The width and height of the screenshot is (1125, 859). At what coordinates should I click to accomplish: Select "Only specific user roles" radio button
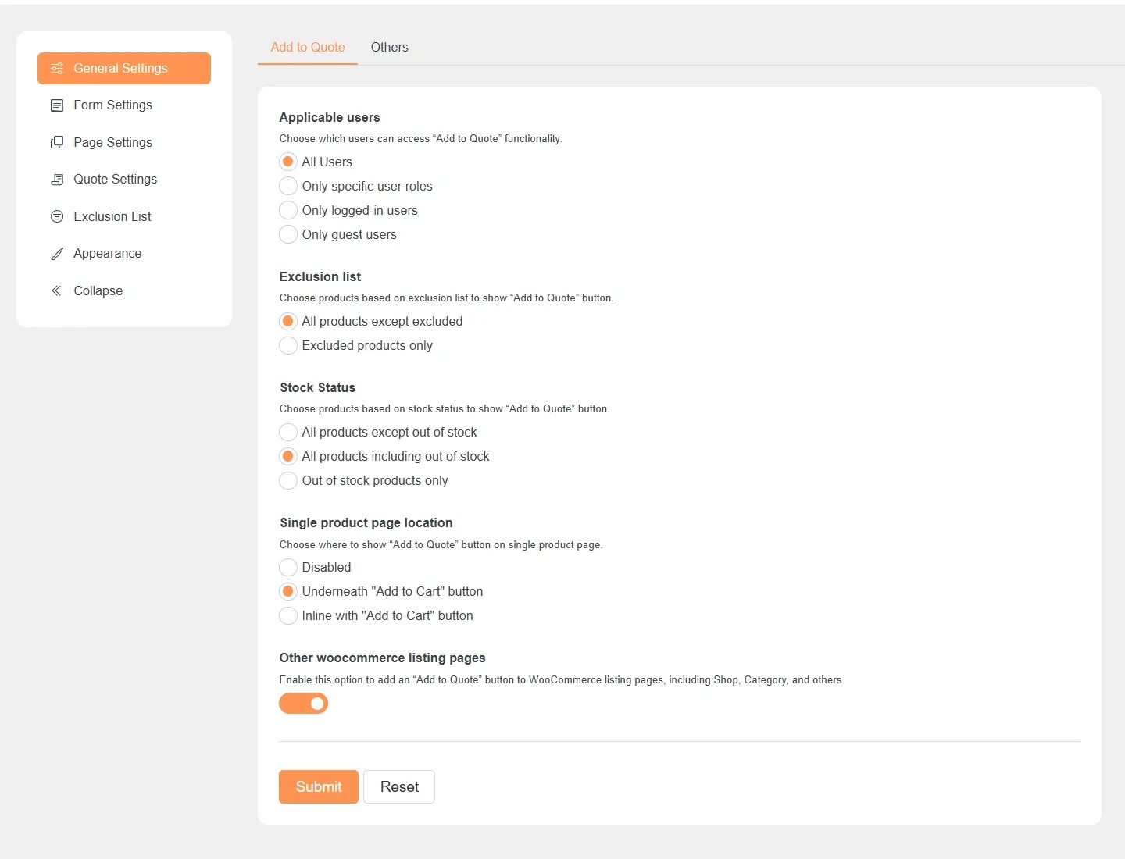pos(288,186)
